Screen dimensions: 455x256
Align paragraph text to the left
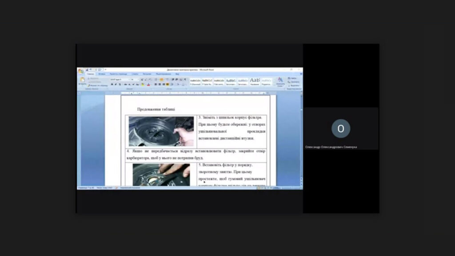click(x=156, y=84)
